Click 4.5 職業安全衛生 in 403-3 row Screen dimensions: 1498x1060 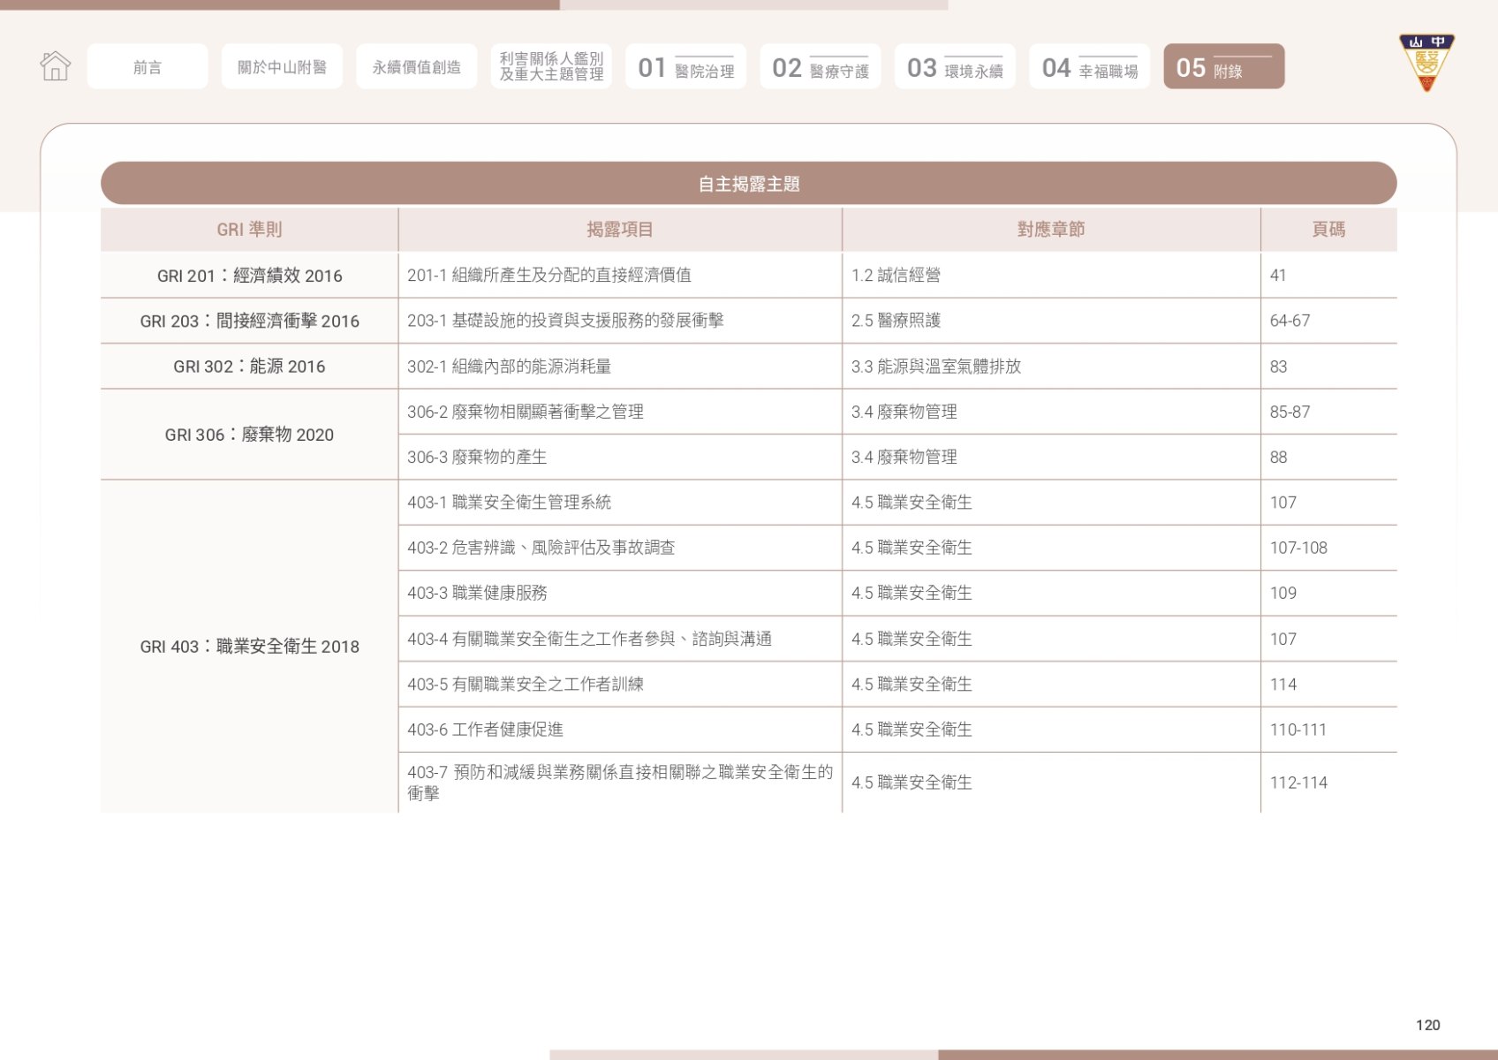(912, 594)
